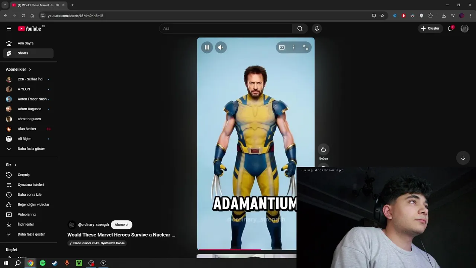
Task: Open the Oluştur create button
Action: click(x=430, y=29)
